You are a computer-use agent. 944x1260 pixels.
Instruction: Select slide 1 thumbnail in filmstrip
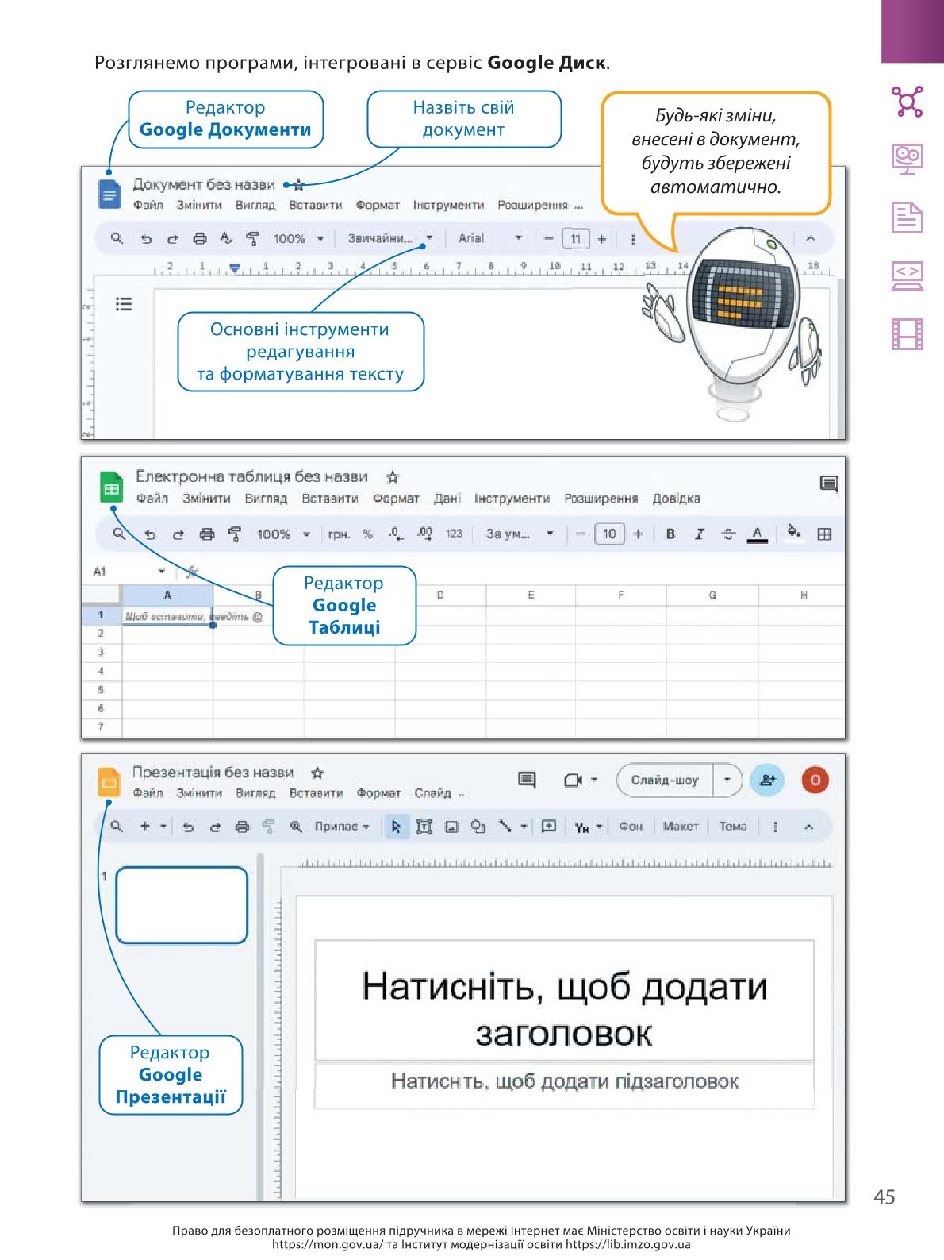182,905
